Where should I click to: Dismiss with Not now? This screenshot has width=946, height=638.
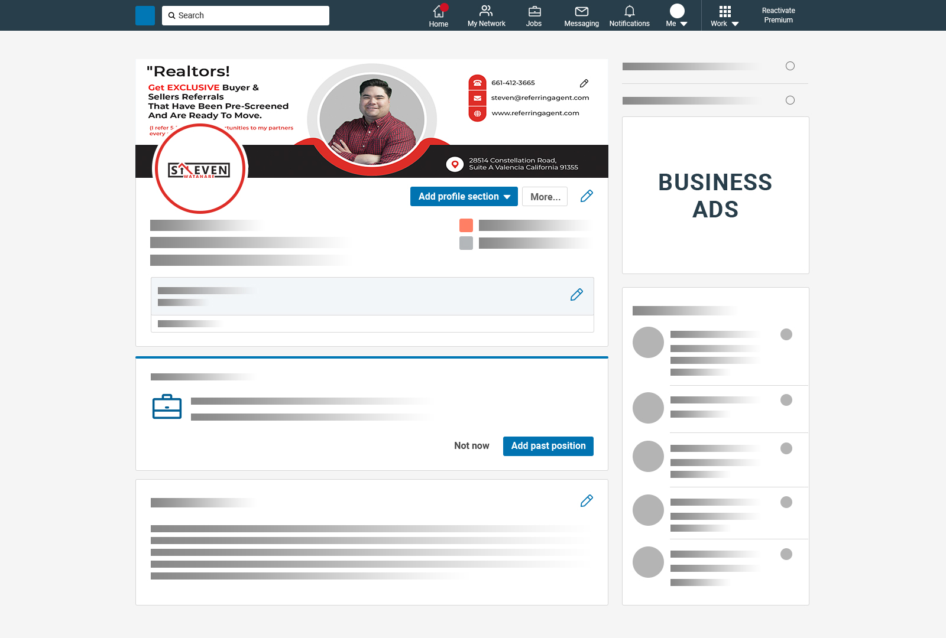point(472,446)
